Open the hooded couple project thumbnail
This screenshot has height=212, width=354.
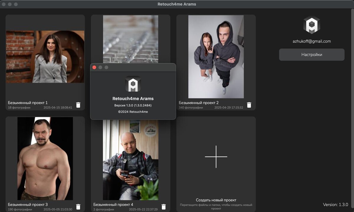tap(216, 57)
